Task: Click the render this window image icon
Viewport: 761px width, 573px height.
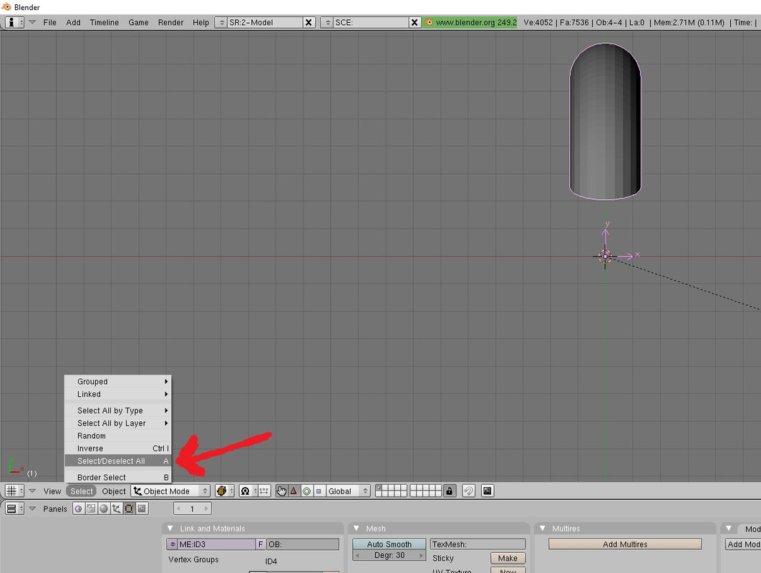Action: click(488, 491)
